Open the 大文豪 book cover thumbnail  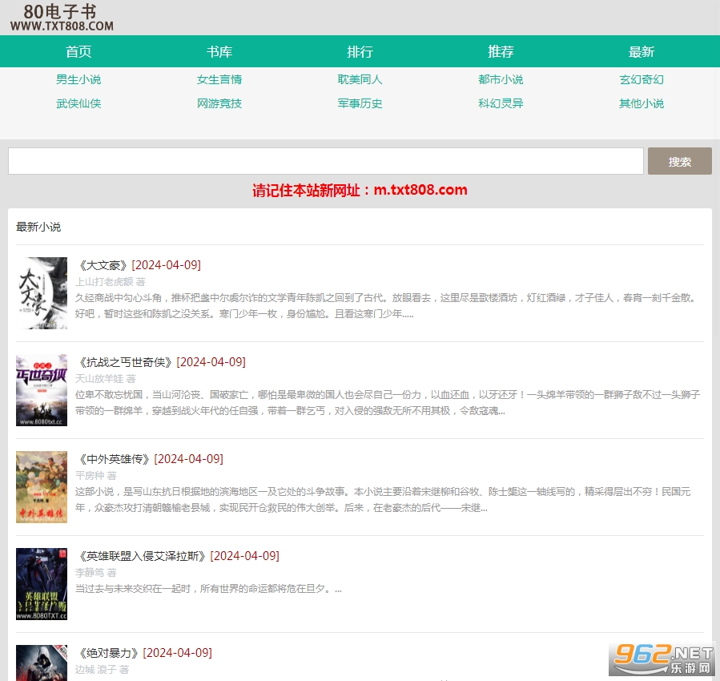coord(42,293)
